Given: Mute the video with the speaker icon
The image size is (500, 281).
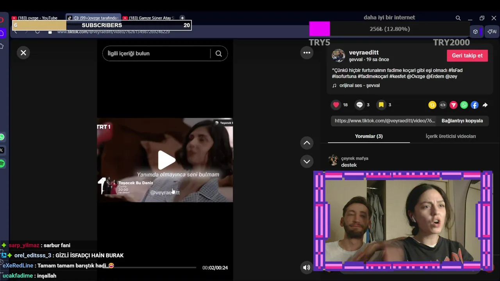Looking at the screenshot, I should point(306,267).
